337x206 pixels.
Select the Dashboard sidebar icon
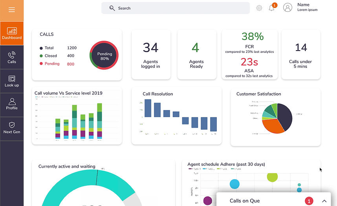[12, 31]
